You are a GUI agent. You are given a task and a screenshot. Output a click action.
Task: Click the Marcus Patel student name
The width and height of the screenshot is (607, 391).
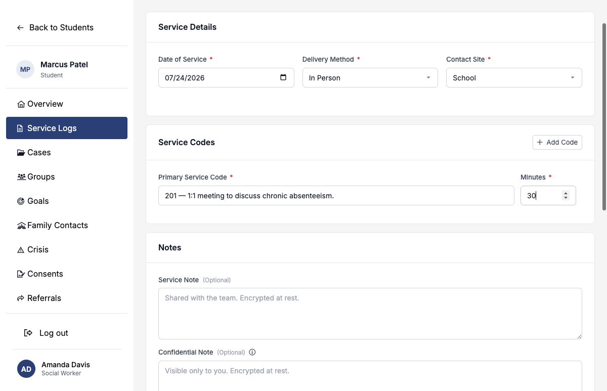point(64,65)
